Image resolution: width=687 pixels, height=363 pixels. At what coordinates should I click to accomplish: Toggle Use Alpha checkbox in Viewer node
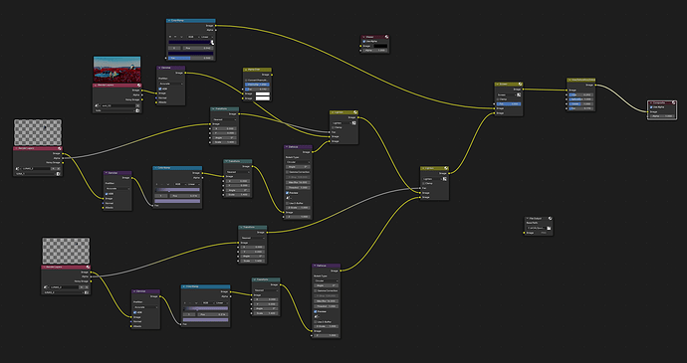click(364, 41)
